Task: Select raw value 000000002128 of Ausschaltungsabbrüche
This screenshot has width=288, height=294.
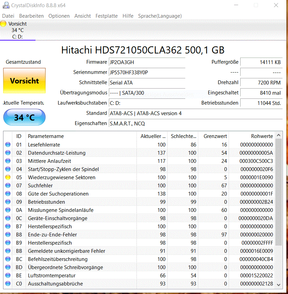Action: (x=257, y=284)
